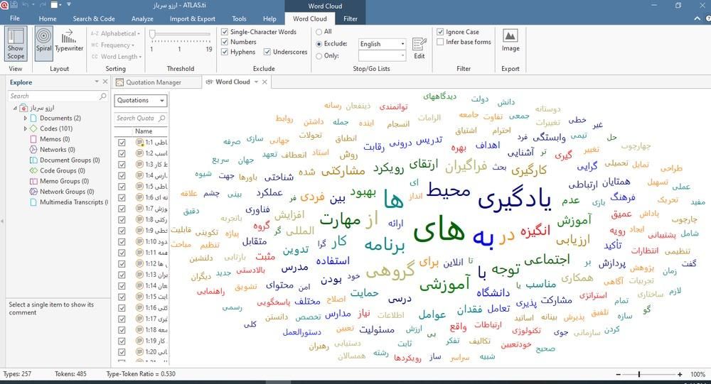Click the Code Groups icon
The image size is (711, 384).
pyautogui.click(x=33, y=171)
